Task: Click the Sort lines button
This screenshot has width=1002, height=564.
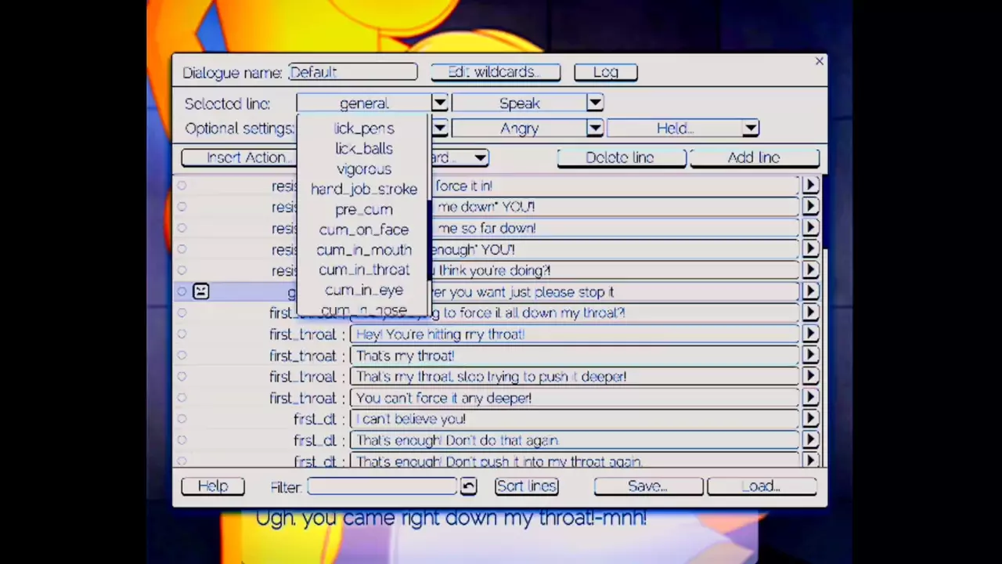Action: tap(526, 486)
